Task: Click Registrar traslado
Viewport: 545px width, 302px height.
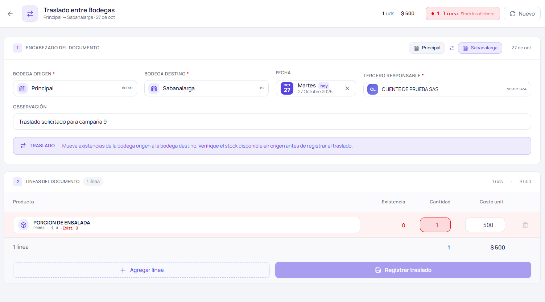Action: tap(403, 270)
